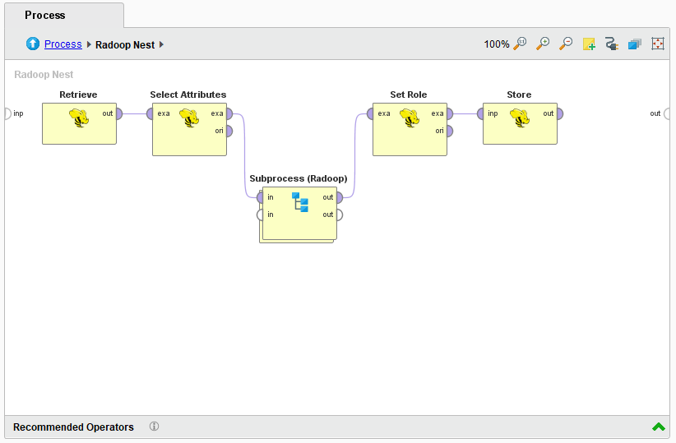The image size is (676, 443).
Task: Zoom out of the process canvas
Action: (x=566, y=44)
